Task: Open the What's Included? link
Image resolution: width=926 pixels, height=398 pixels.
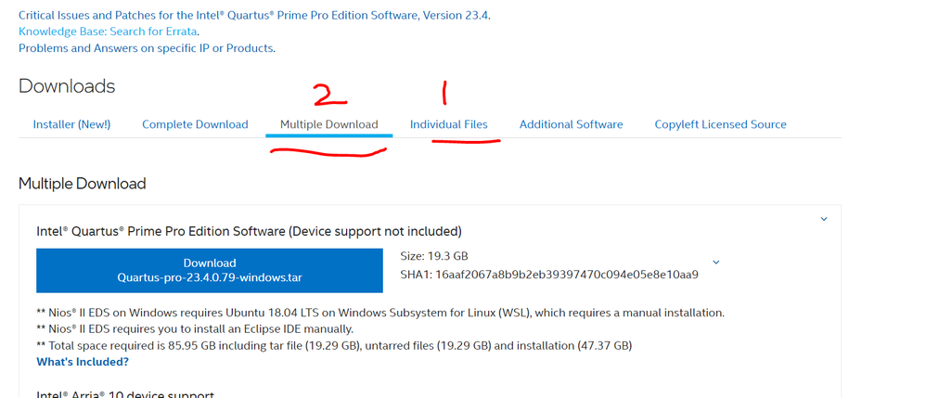Action: point(83,362)
